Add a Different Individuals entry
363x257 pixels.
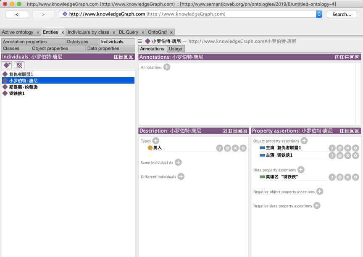[x=181, y=176]
